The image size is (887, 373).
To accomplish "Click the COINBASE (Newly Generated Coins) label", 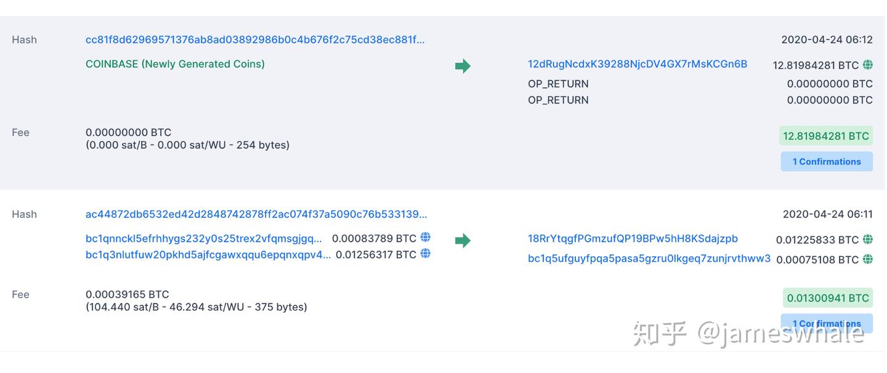I will coord(175,64).
